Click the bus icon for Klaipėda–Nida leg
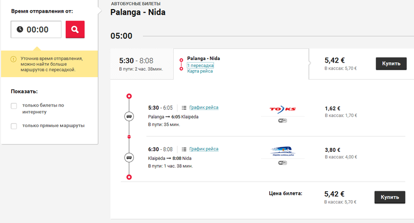This screenshot has width=414, height=223. [x=129, y=157]
